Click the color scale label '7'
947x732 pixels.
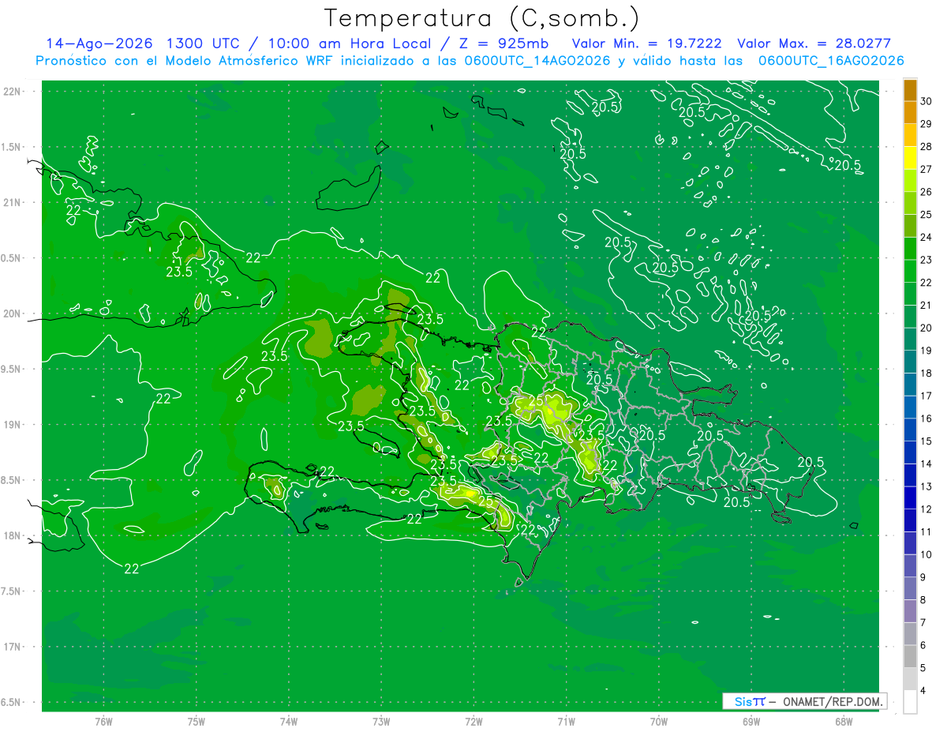(x=924, y=622)
